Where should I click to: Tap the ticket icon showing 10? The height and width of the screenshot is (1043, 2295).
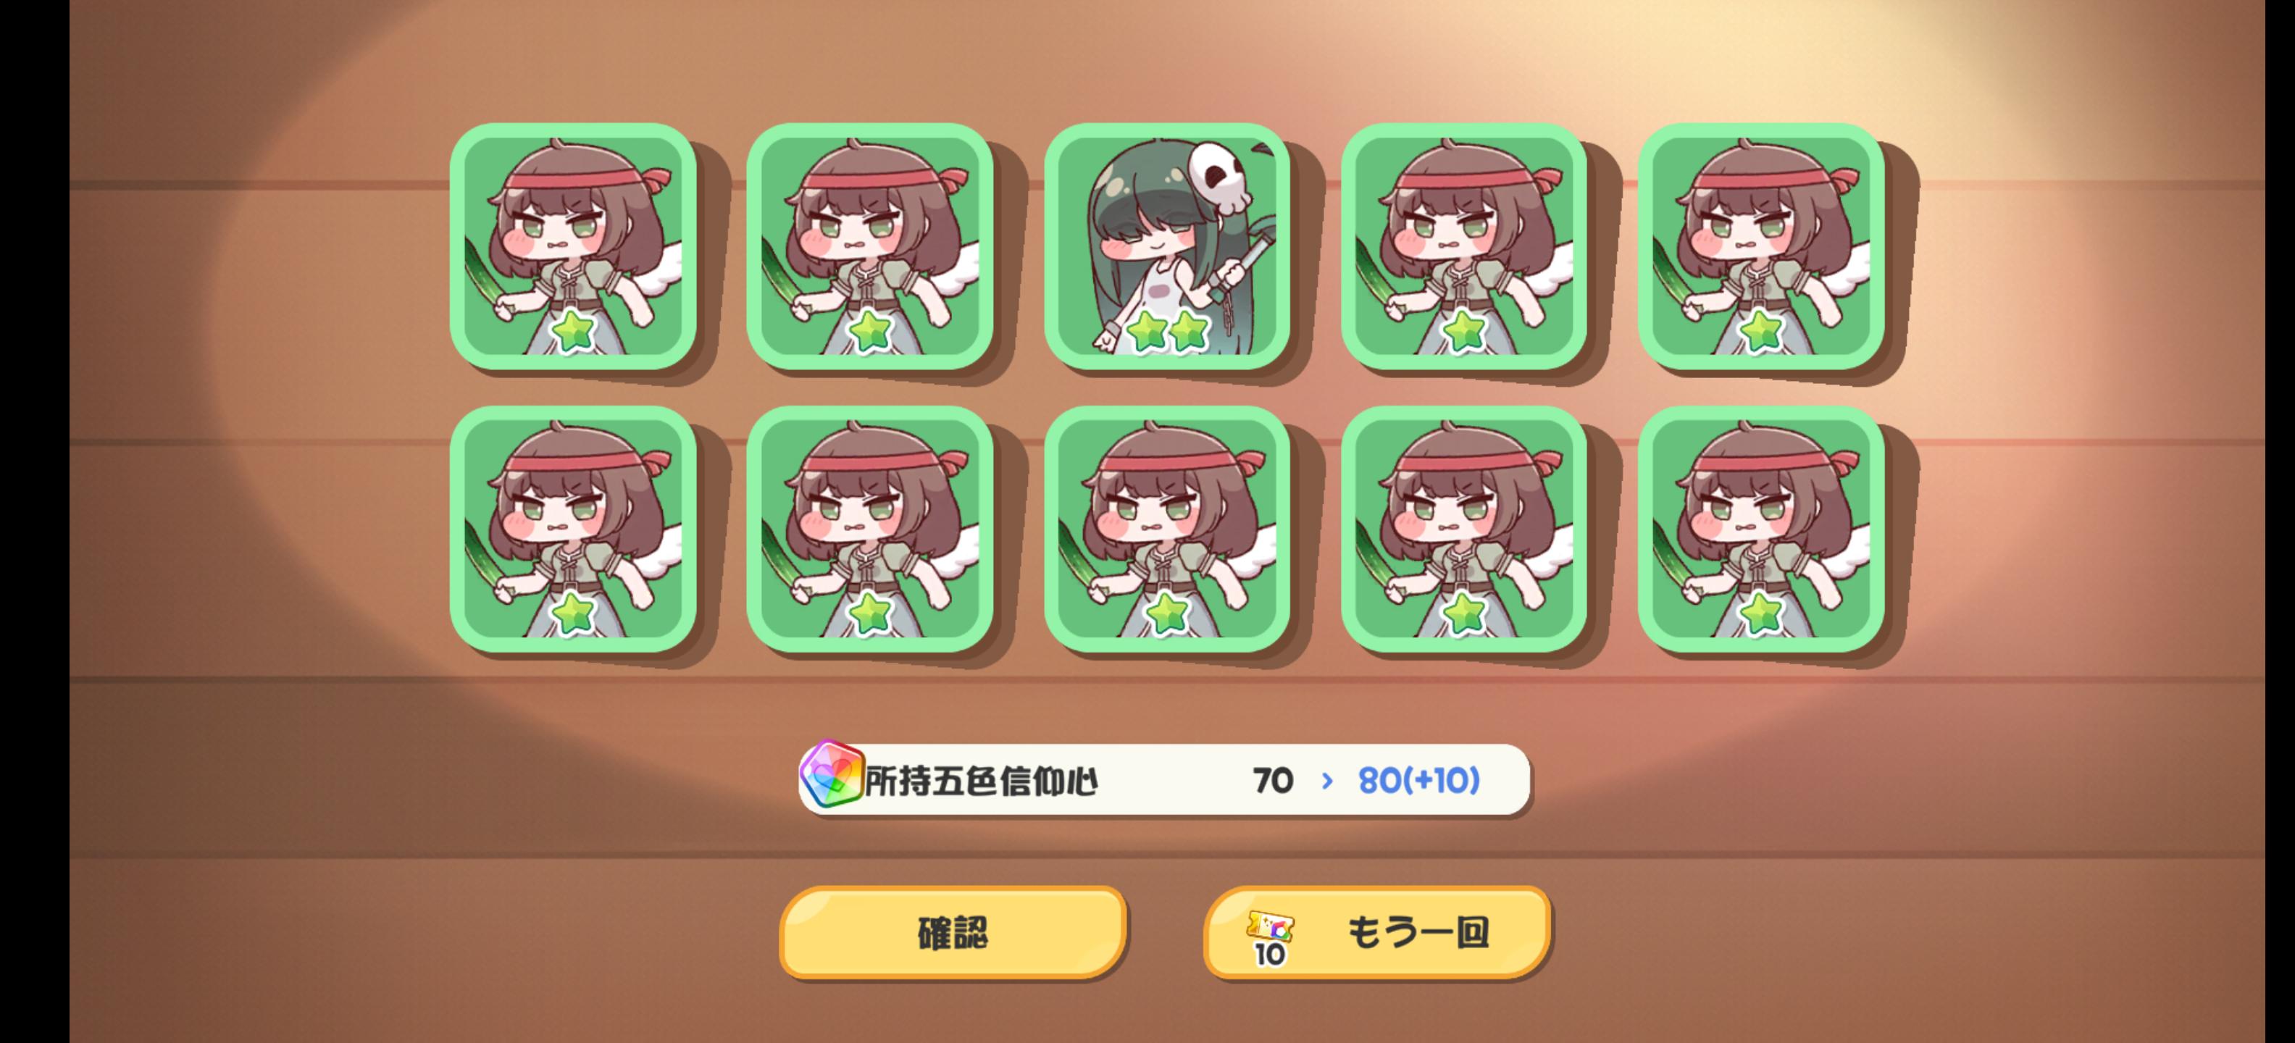coord(1269,939)
